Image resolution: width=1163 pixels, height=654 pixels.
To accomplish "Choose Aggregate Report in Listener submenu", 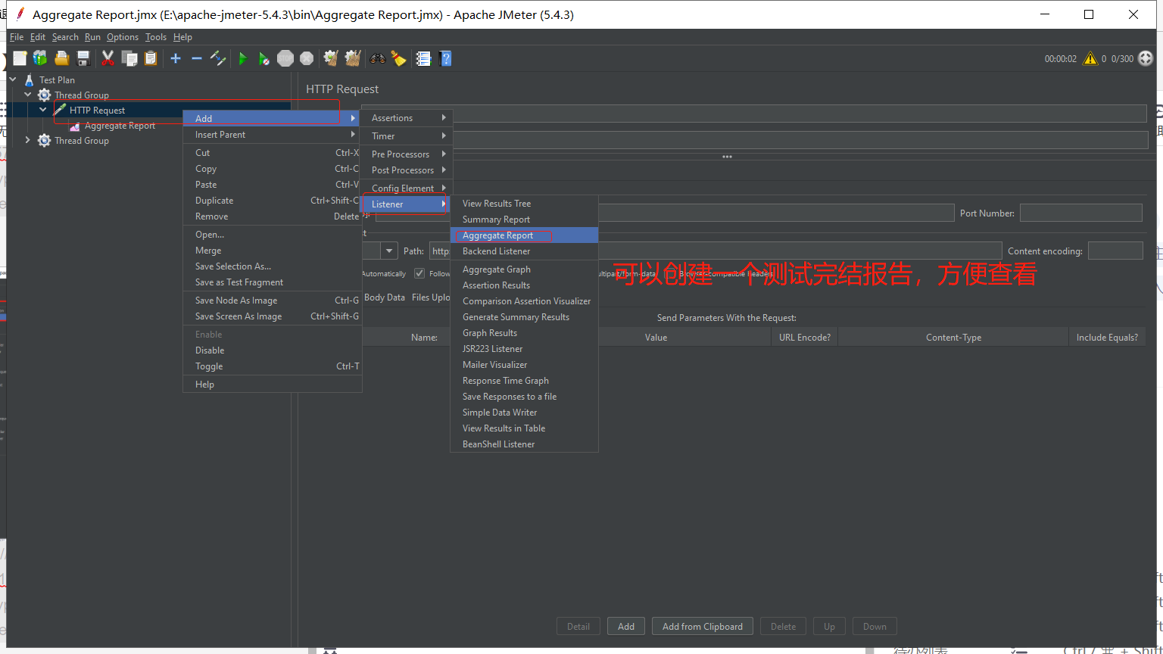I will [525, 235].
